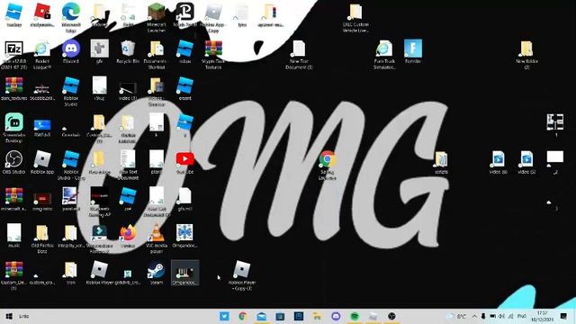Open the 8°C weather widget
The image size is (576, 324).
pyautogui.click(x=457, y=316)
